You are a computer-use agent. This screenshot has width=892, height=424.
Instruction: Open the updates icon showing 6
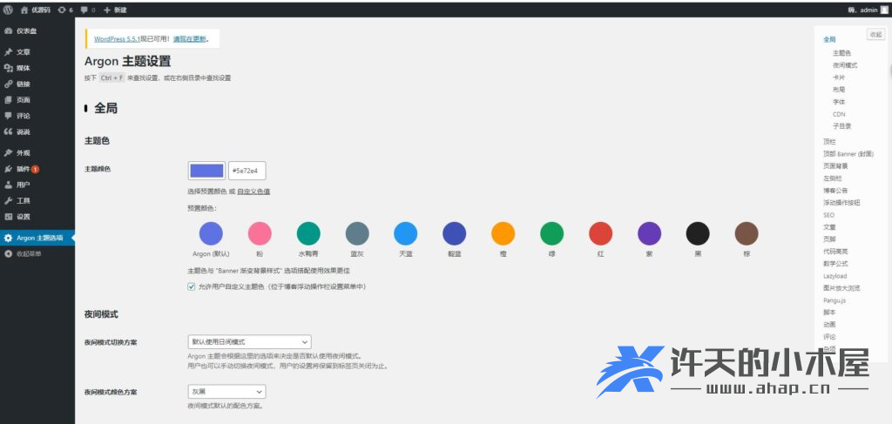click(65, 10)
